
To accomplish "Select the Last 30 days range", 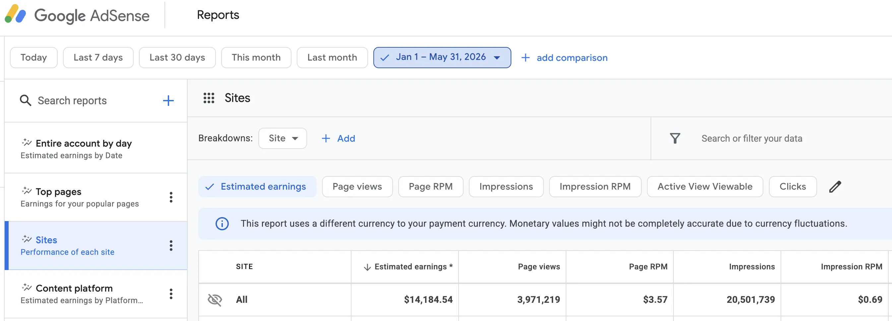I will point(177,58).
